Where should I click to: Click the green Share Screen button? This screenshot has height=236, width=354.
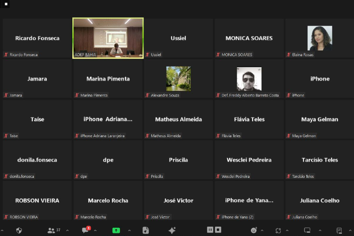pyautogui.click(x=116, y=230)
